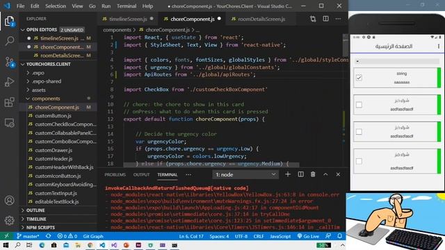445x250 pixels.
Task: Create a new terminal with plus icon
Action: click(288, 174)
